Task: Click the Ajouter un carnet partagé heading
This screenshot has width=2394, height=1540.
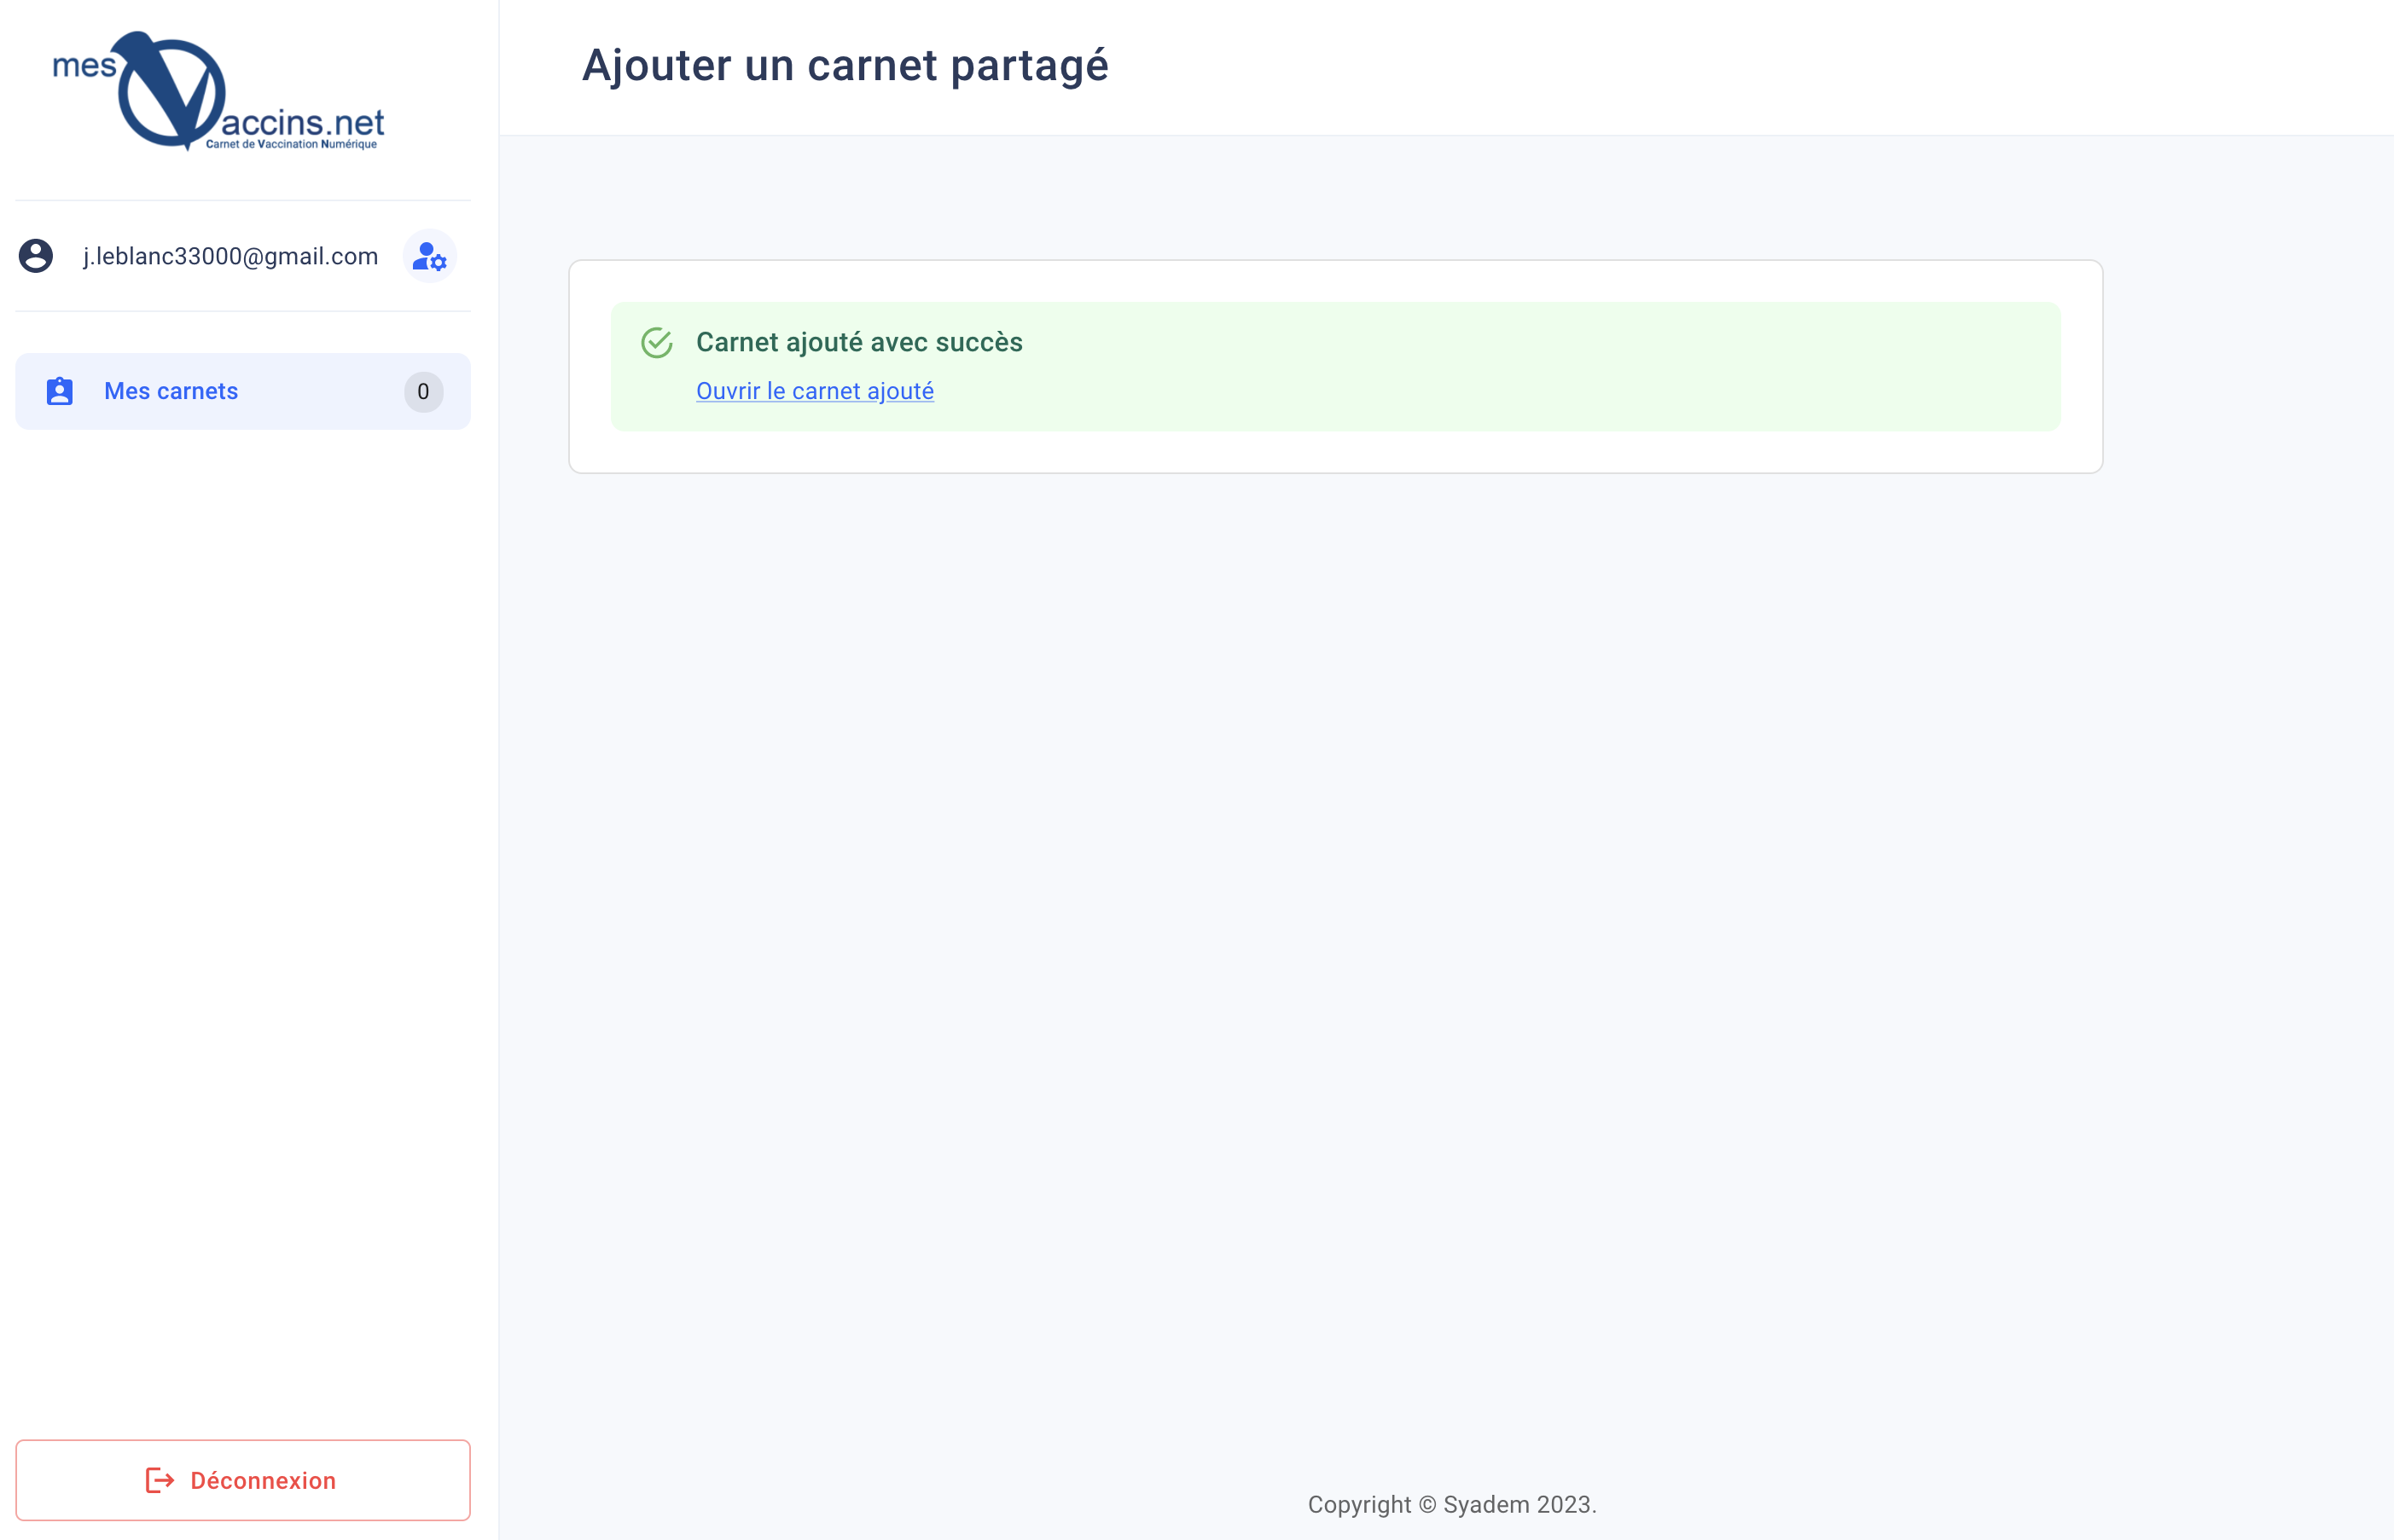Action: coord(845,66)
